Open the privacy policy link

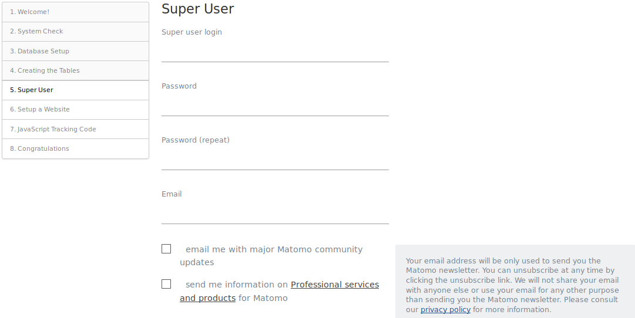pyautogui.click(x=445, y=310)
